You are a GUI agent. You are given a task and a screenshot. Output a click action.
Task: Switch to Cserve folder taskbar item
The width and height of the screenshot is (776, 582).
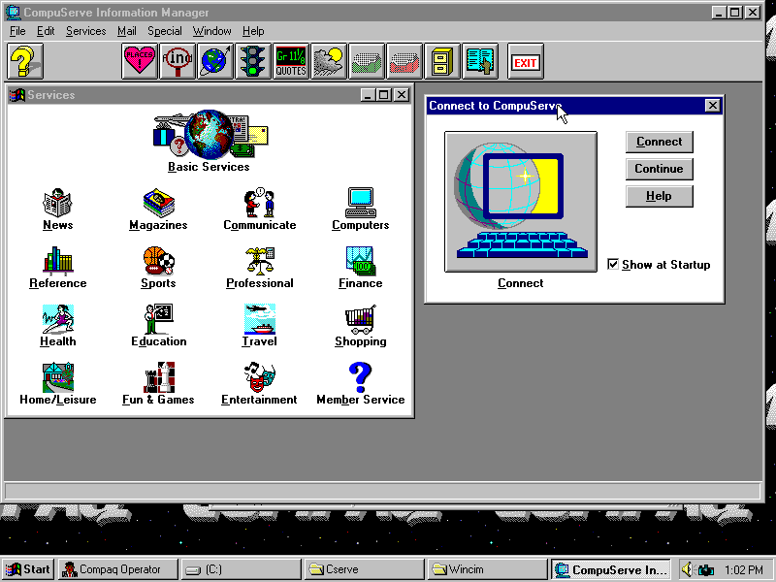tap(365, 569)
